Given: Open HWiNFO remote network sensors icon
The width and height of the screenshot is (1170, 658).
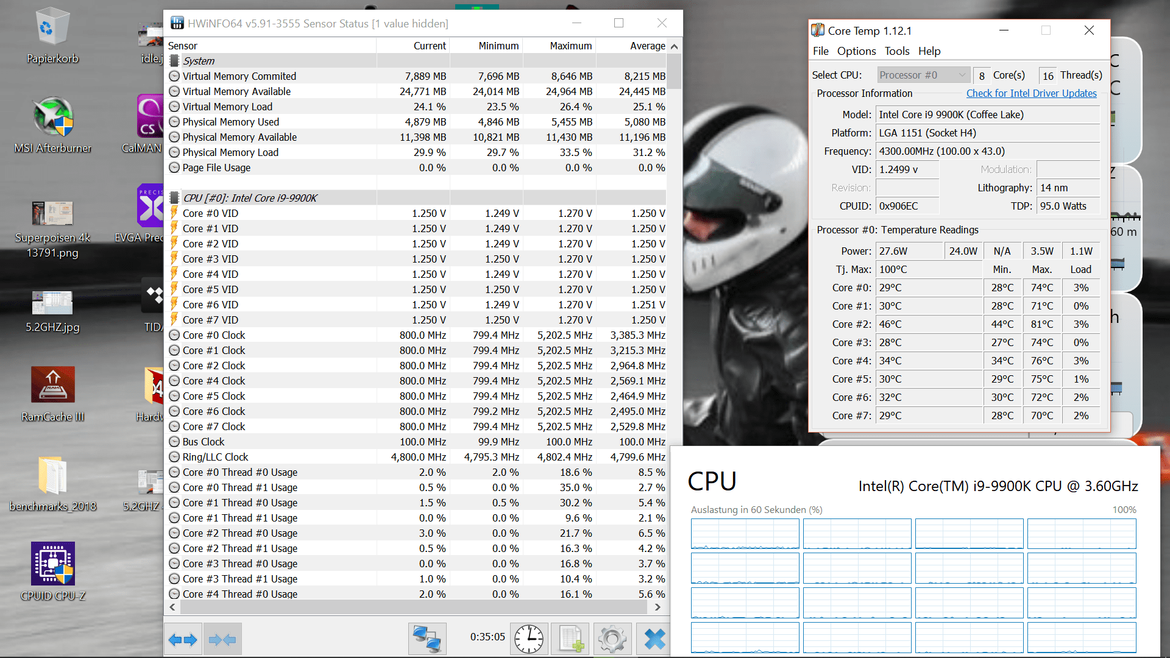Looking at the screenshot, I should pos(427,639).
